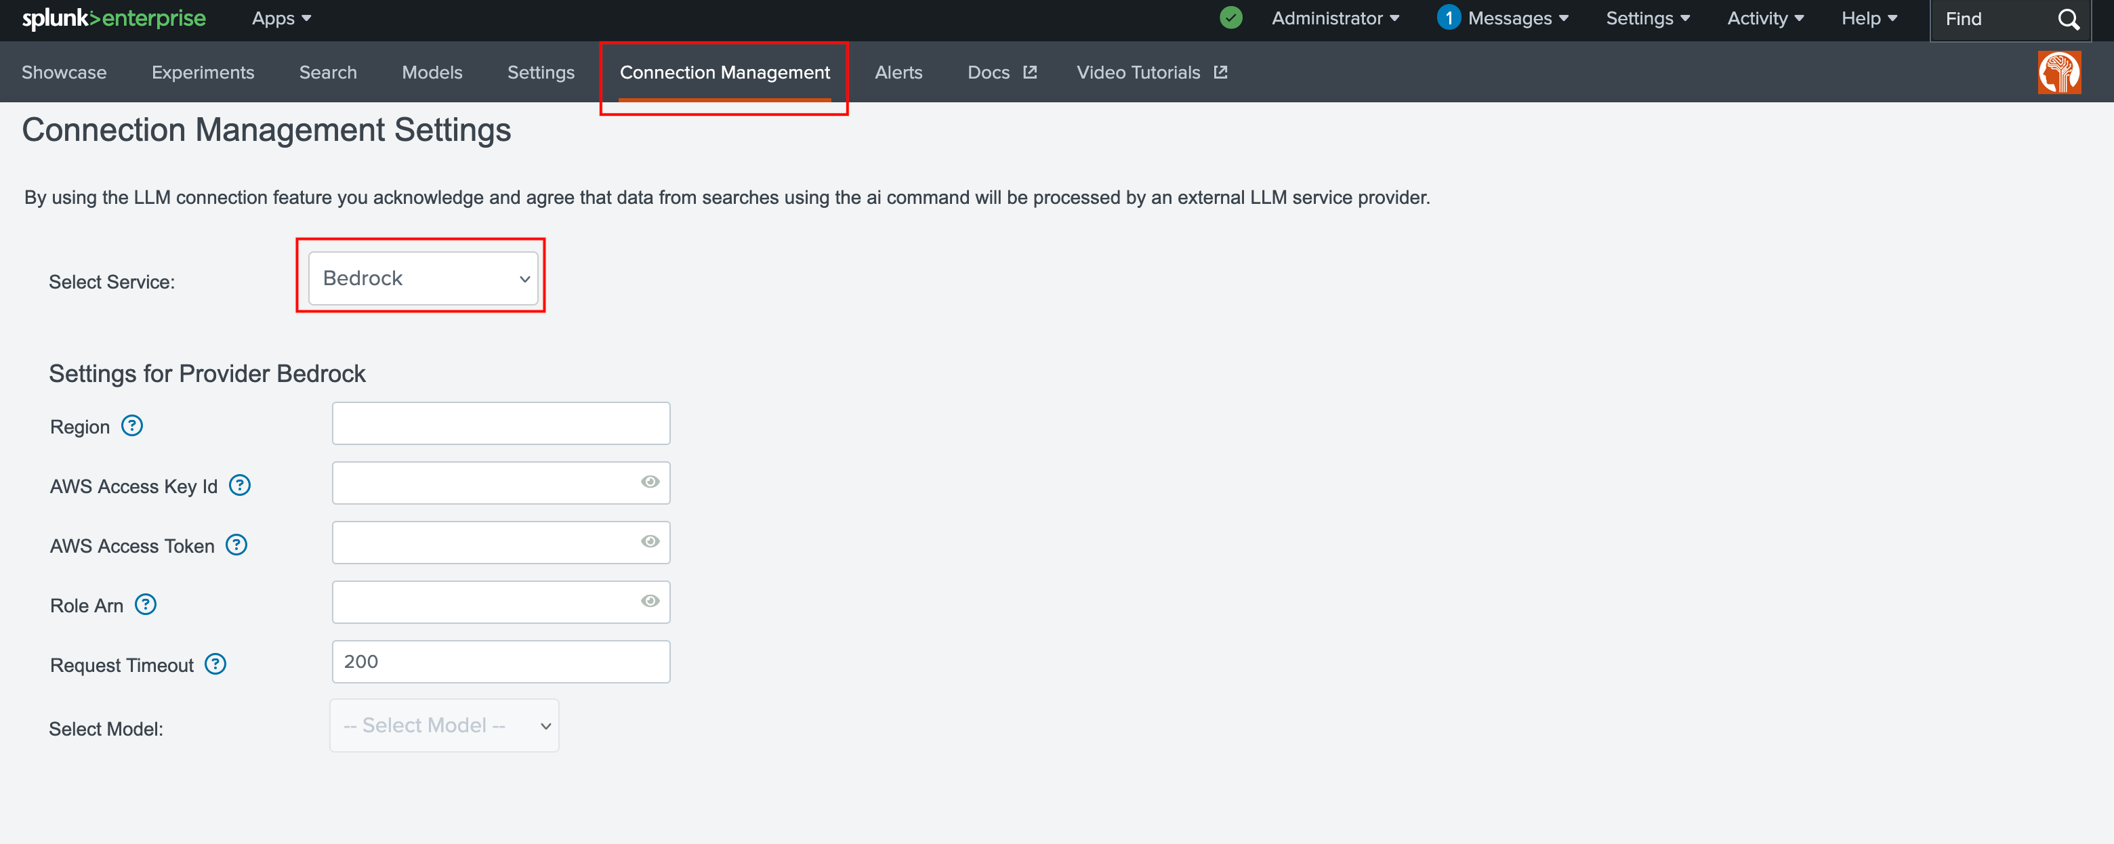Expand the Select Model dropdown
The height and width of the screenshot is (844, 2114).
(x=444, y=725)
